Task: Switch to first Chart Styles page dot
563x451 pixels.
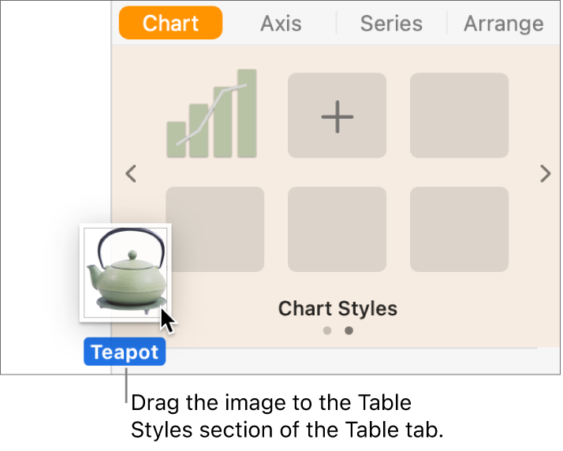Action: (327, 330)
